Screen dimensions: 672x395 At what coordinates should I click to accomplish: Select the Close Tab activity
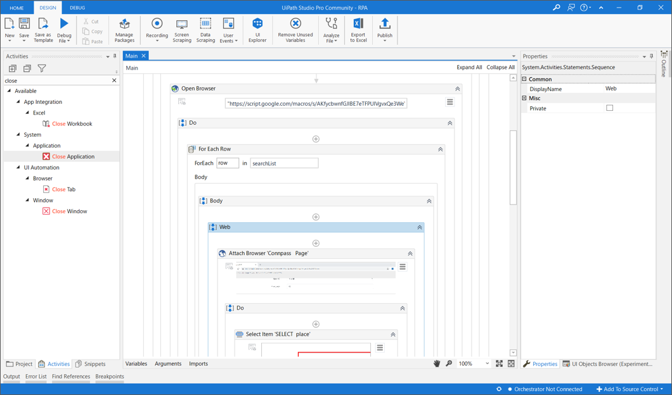pyautogui.click(x=63, y=189)
